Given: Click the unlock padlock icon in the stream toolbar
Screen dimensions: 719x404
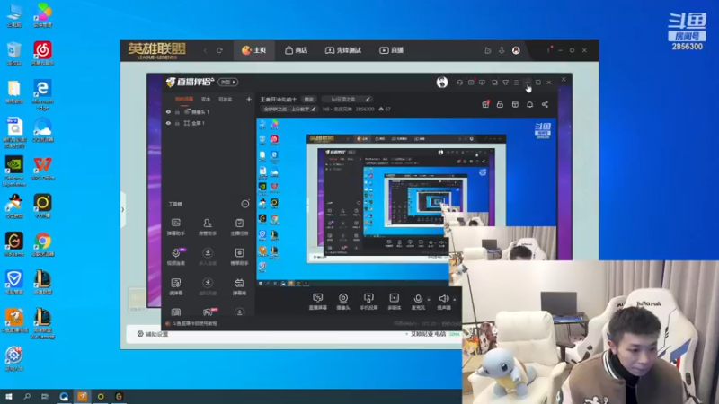Looking at the screenshot, I should click(500, 104).
